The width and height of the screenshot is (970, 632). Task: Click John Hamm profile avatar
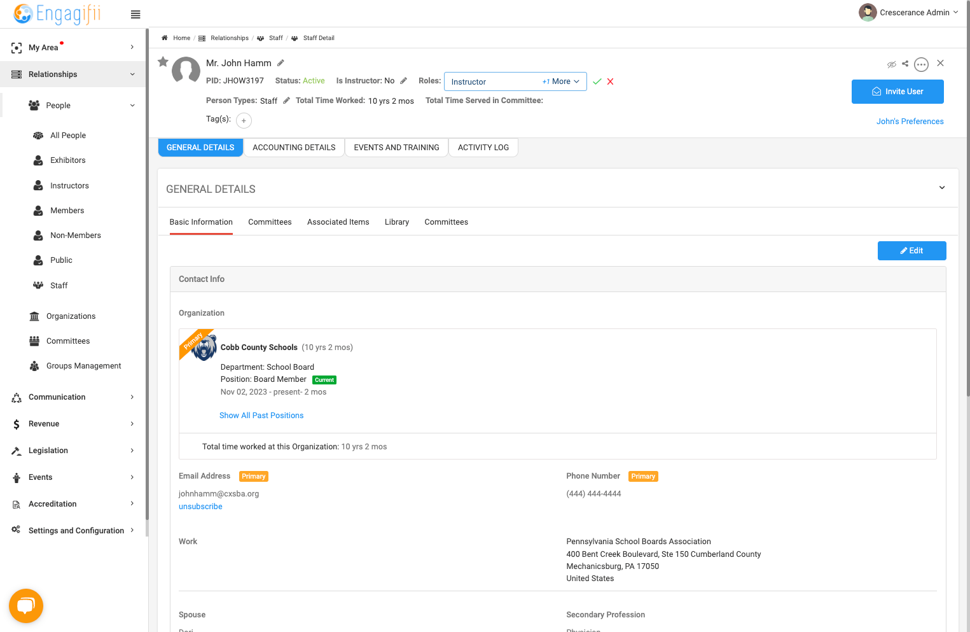click(186, 71)
